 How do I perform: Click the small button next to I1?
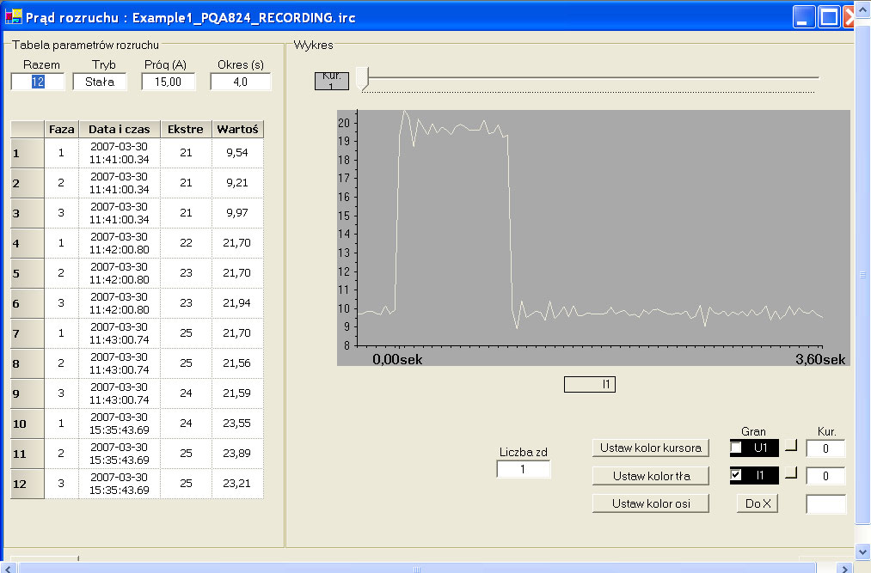point(792,472)
